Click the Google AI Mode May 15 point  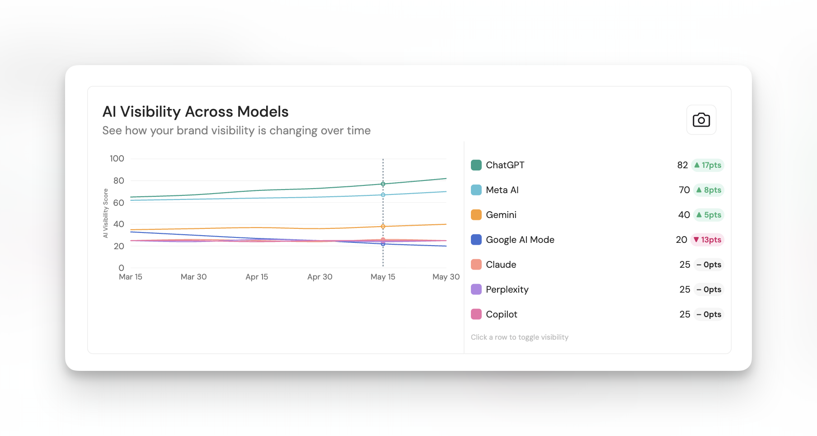[383, 244]
